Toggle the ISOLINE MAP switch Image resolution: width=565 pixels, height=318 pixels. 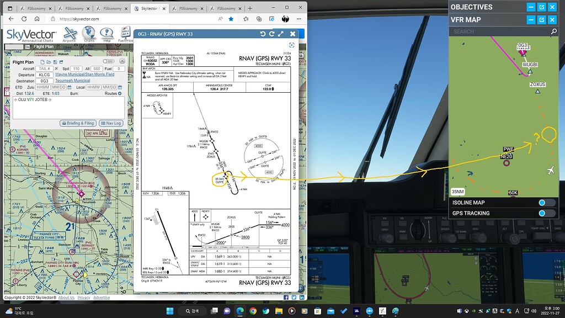point(547,203)
